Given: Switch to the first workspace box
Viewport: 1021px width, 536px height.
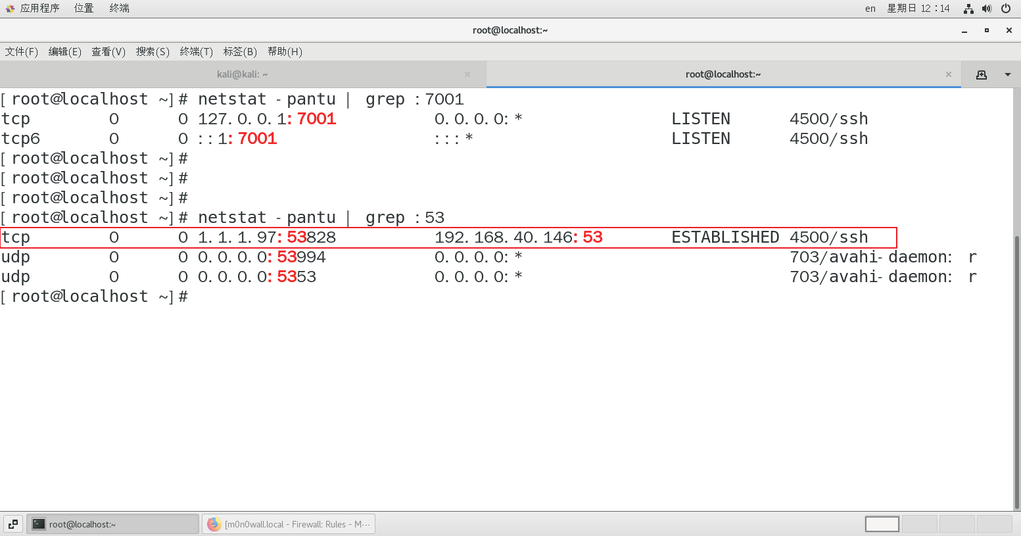Looking at the screenshot, I should 882,524.
